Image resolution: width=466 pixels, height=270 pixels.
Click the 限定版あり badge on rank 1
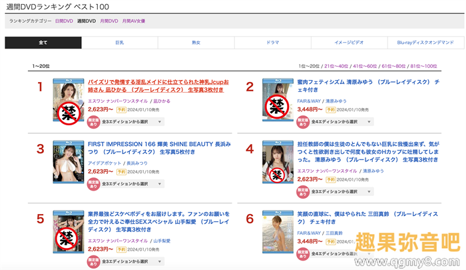93,122
